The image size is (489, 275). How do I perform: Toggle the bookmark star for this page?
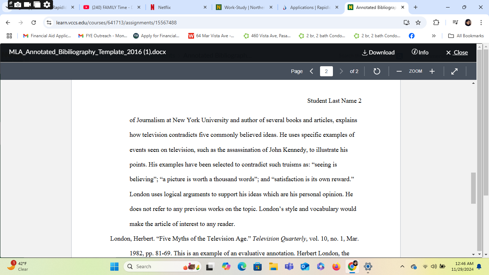tap(418, 22)
